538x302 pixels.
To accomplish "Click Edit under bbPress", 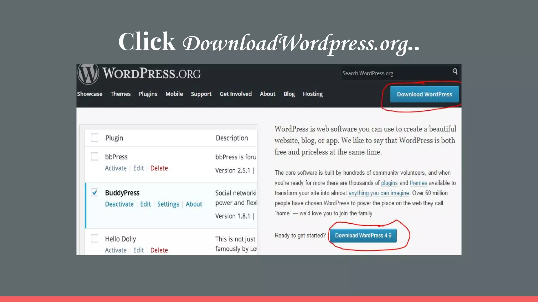I will point(138,168).
